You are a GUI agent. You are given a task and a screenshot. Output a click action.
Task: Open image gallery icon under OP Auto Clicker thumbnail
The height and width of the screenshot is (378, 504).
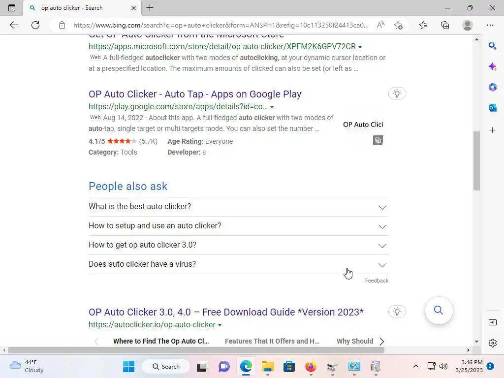pos(378,140)
